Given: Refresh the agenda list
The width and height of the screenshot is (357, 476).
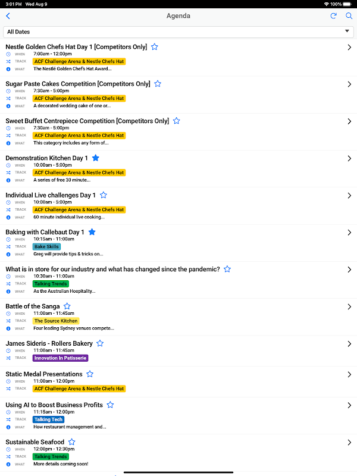Looking at the screenshot, I should point(334,16).
